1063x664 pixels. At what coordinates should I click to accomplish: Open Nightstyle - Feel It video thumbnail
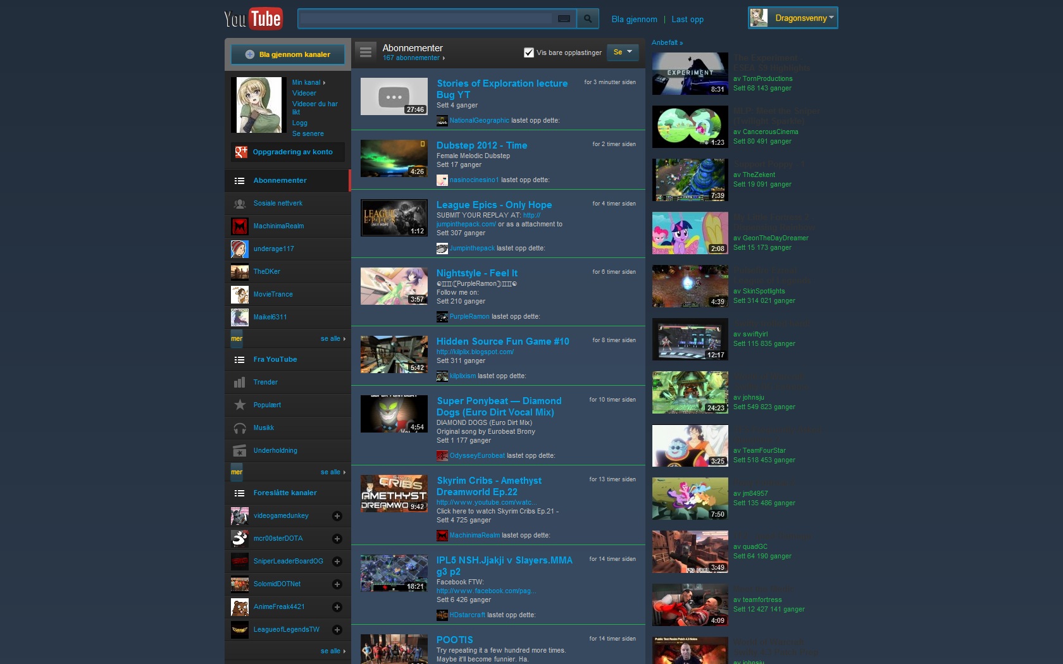point(394,286)
